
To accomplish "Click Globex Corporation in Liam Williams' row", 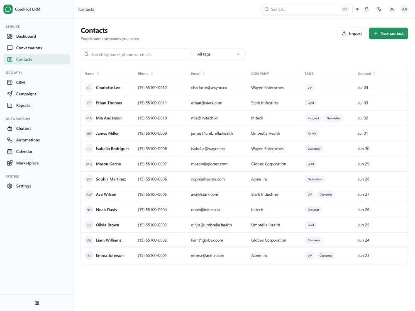I will tap(269, 240).
